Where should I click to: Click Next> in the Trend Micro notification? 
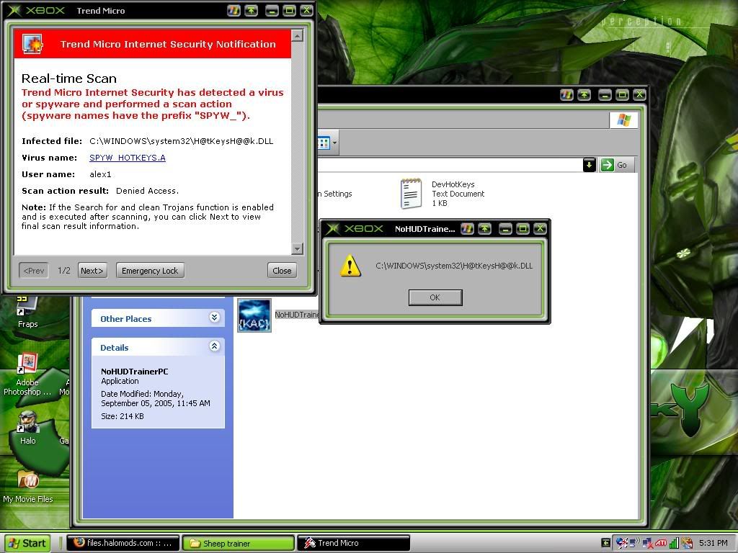(92, 271)
